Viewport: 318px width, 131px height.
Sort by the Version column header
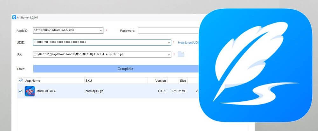(x=157, y=81)
